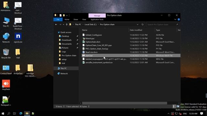Open the start - Shortcut desktop icon
Image resolution: width=207 pixels, height=116 pixels.
pos(18,8)
